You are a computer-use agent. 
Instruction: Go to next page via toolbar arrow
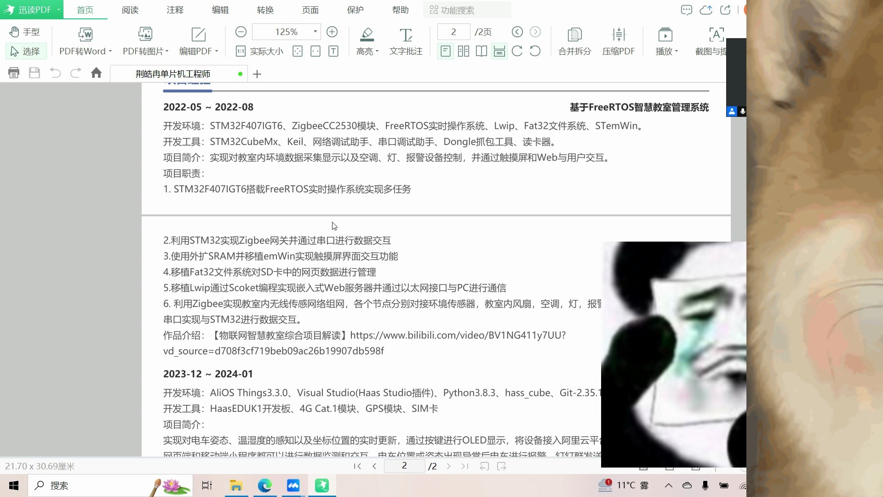[x=535, y=32]
